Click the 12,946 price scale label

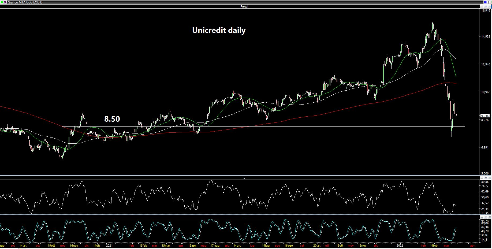tap(486, 64)
